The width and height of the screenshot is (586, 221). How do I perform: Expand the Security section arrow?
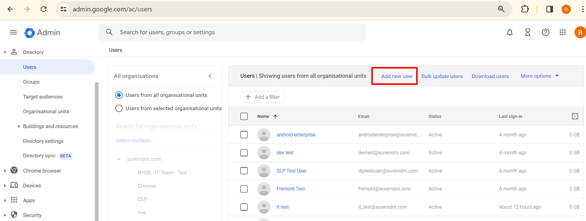tap(5, 215)
